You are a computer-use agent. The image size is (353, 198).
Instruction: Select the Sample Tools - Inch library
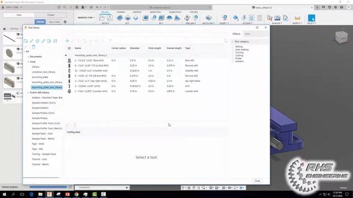(42, 134)
